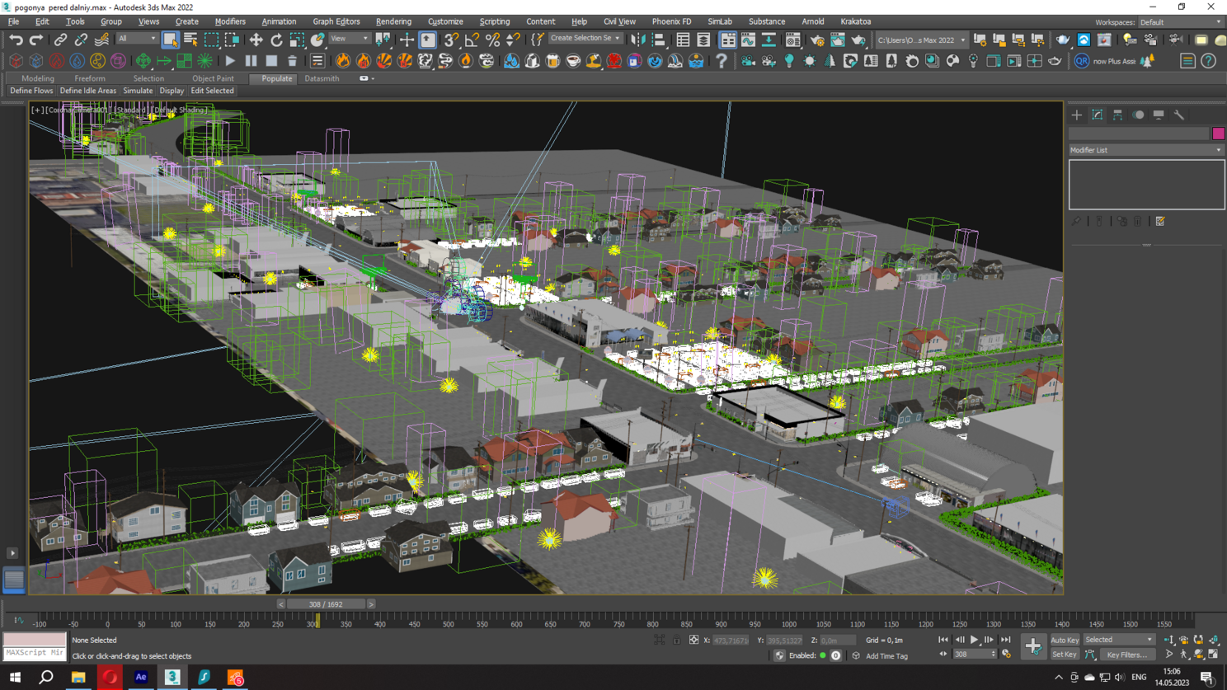Open the Utilities wrench panel tab

pyautogui.click(x=1179, y=115)
